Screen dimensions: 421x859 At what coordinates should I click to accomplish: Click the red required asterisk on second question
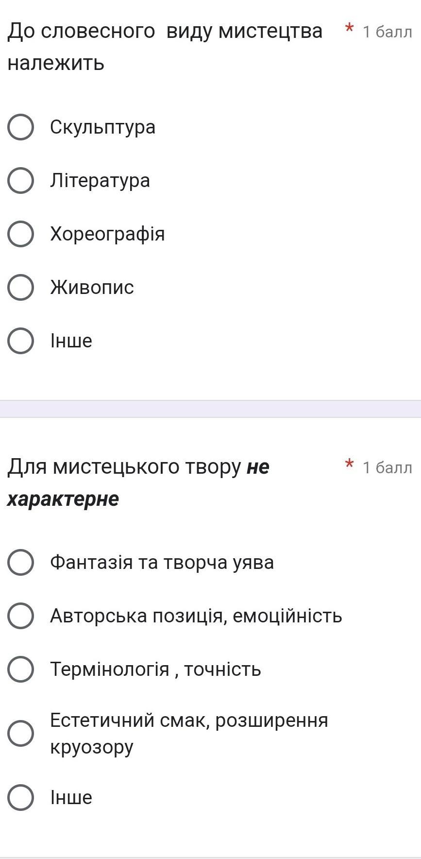pyautogui.click(x=349, y=464)
